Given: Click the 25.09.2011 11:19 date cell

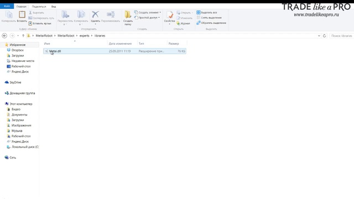Looking at the screenshot, I should [x=119, y=51].
